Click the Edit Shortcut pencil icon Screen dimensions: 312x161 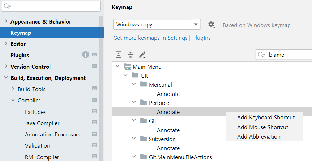pos(142,55)
